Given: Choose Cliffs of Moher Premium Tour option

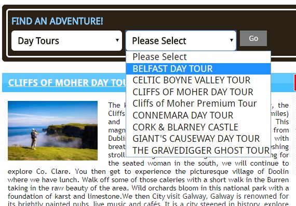Looking at the screenshot, I should click(198, 104).
